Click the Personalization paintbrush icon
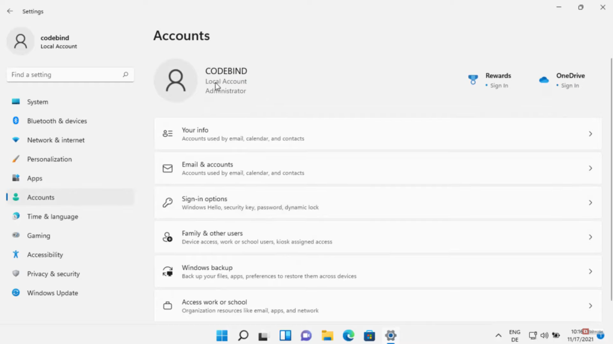Image resolution: width=613 pixels, height=344 pixels. 16,159
